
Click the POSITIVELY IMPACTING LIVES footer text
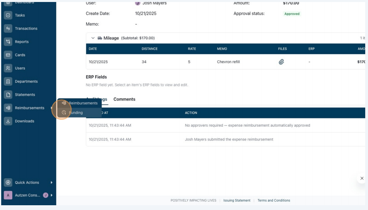click(193, 200)
